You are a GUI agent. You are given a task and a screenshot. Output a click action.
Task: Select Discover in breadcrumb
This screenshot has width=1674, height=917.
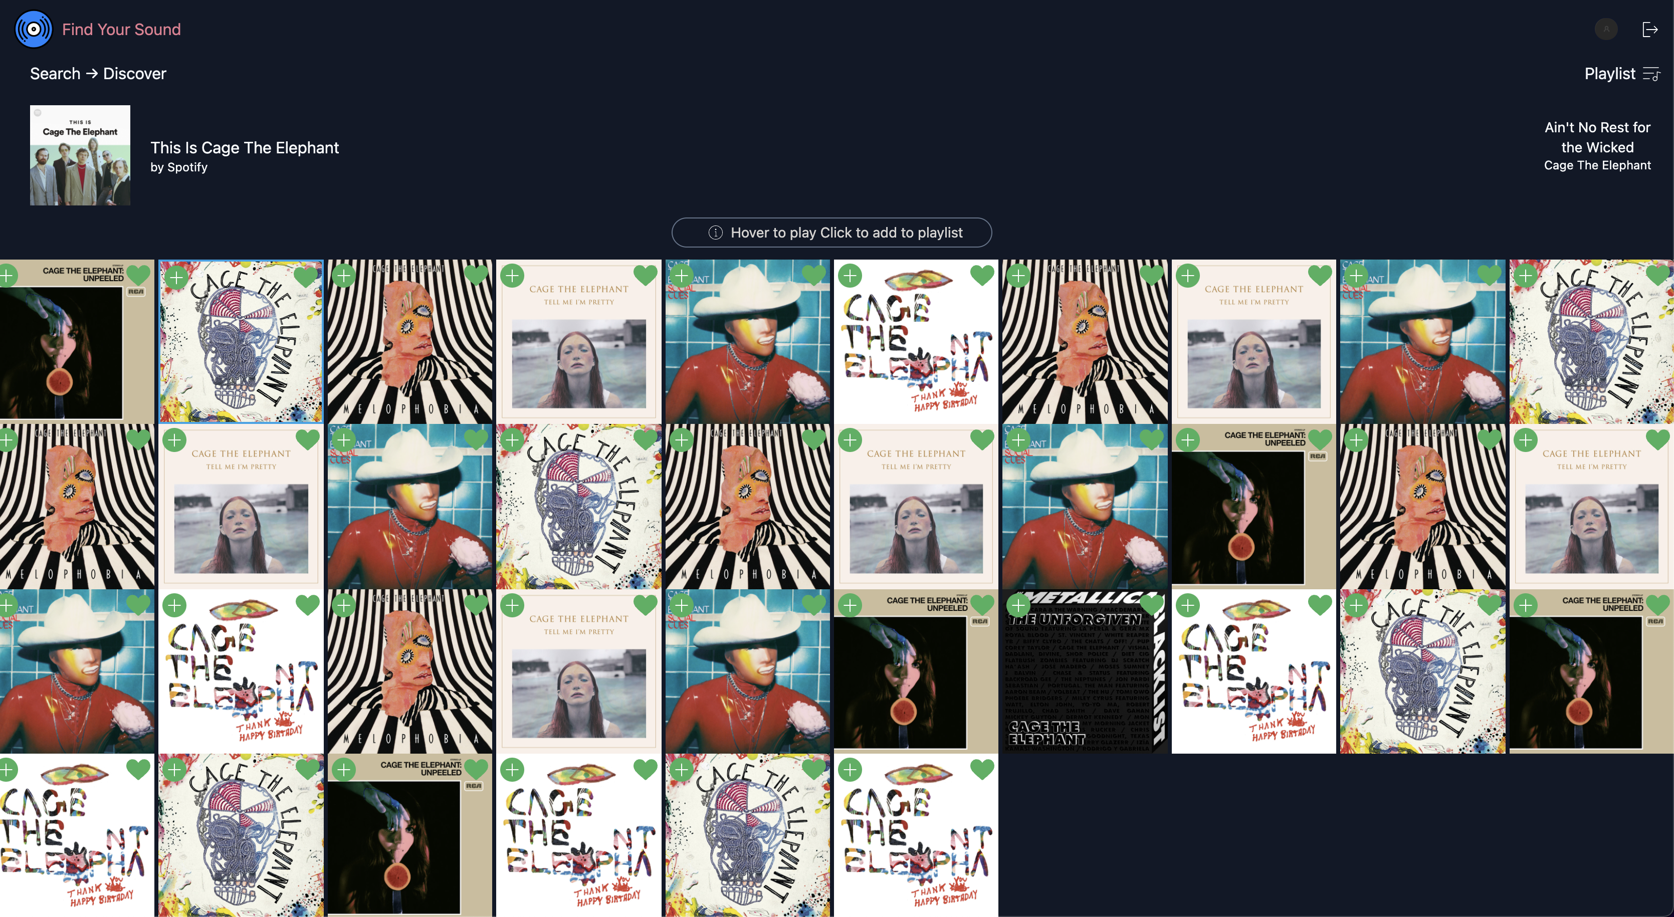pyautogui.click(x=134, y=74)
